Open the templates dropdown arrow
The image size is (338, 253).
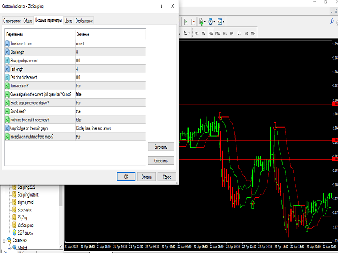tap(224, 22)
